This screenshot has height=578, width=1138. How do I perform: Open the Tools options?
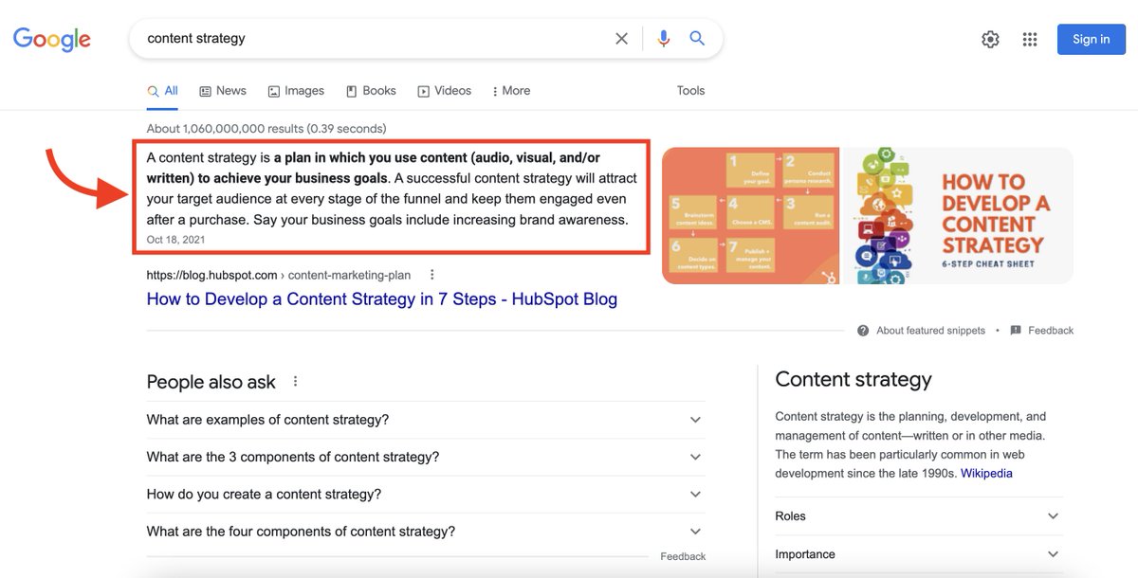690,90
